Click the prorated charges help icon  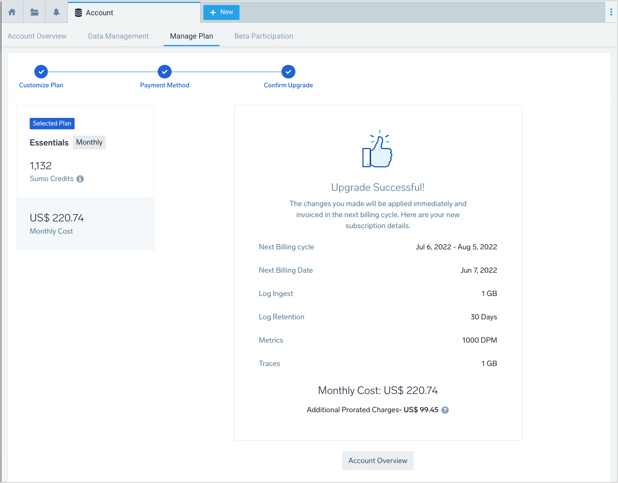point(445,410)
